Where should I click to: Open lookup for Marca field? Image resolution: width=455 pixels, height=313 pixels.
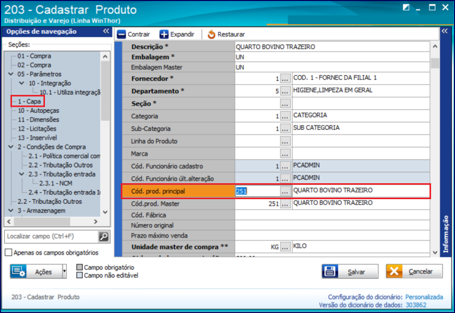pyautogui.click(x=285, y=153)
